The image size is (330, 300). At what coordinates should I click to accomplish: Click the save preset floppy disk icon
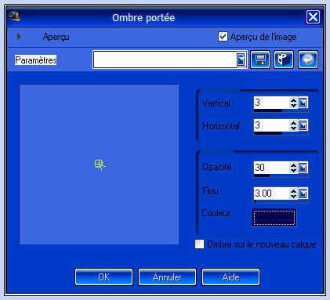pos(260,60)
